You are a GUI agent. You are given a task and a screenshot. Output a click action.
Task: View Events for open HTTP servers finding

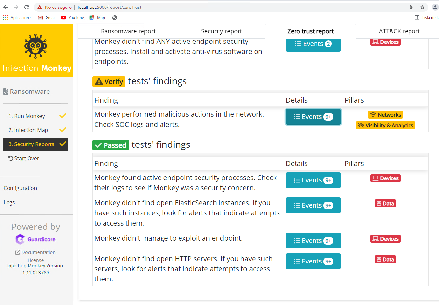(313, 261)
